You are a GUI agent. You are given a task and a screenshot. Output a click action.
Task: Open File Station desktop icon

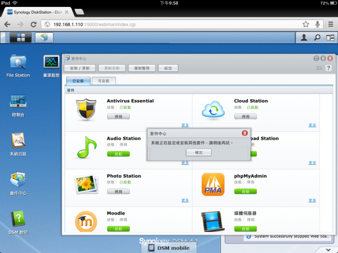coord(18,65)
